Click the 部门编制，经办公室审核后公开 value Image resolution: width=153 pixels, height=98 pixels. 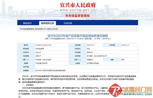pyautogui.click(x=97, y=56)
